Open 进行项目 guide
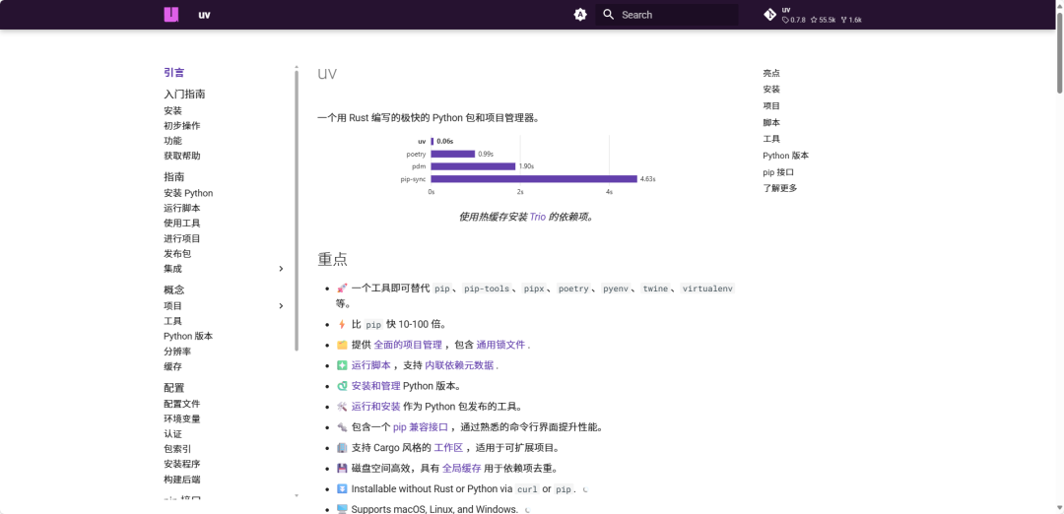The image size is (1064, 514). point(182,238)
